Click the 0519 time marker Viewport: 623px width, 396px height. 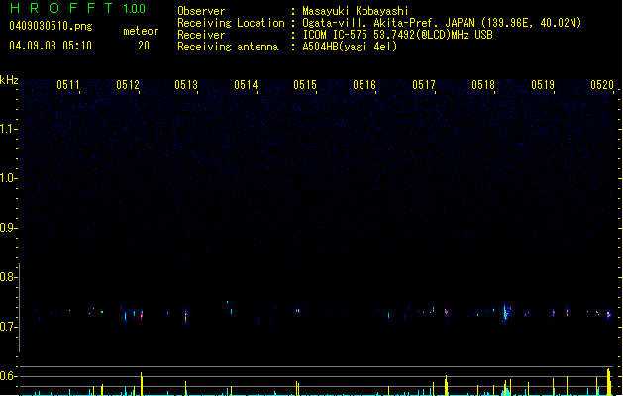pos(543,85)
